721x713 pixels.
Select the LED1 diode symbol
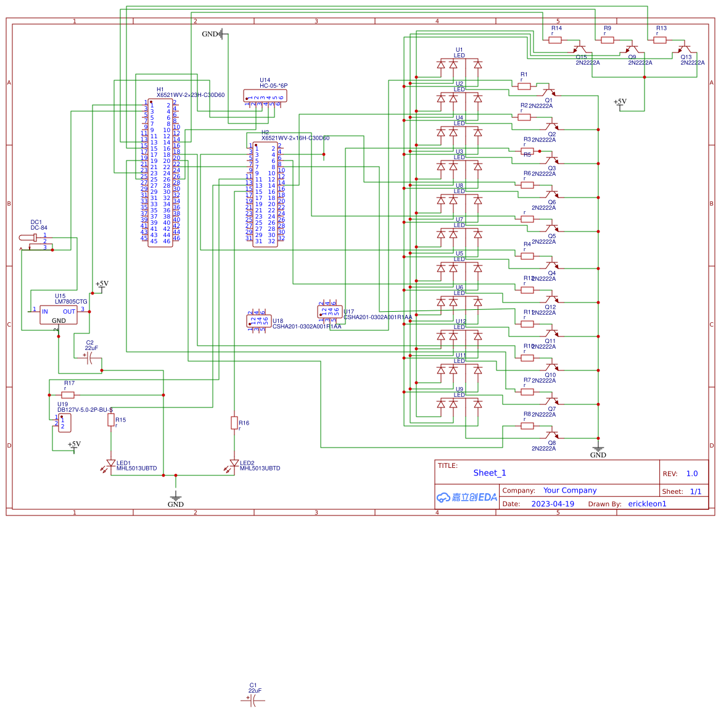(111, 463)
